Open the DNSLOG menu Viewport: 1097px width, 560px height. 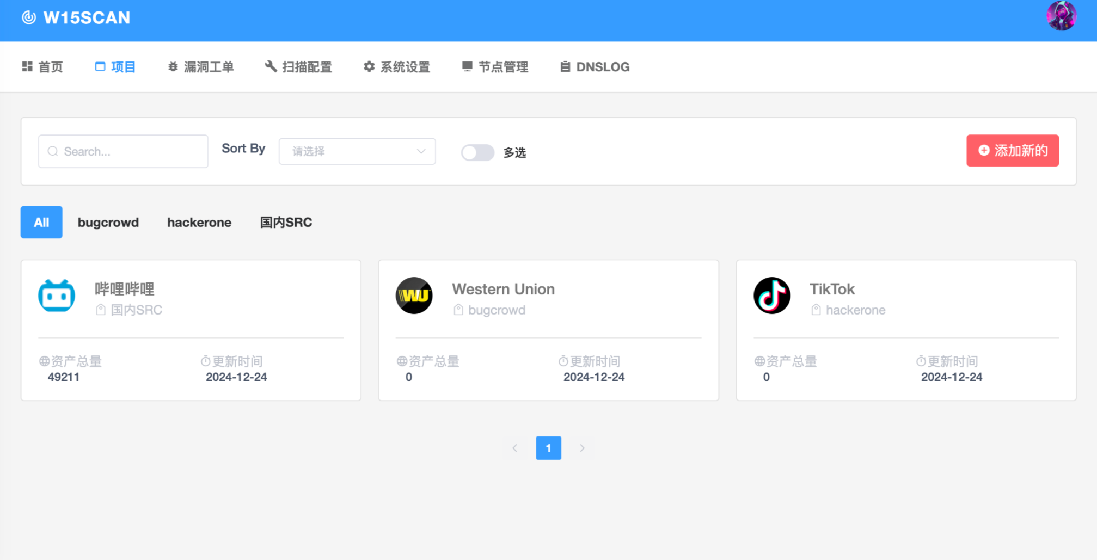click(x=595, y=66)
